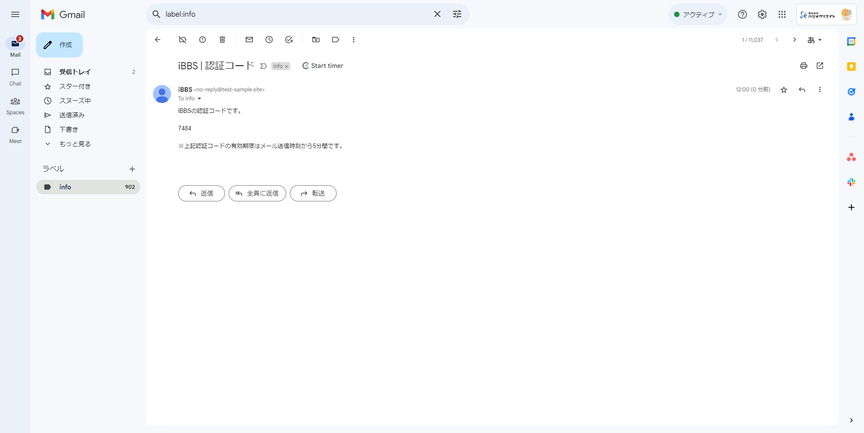Expand もっと見る in the sidebar

point(75,144)
